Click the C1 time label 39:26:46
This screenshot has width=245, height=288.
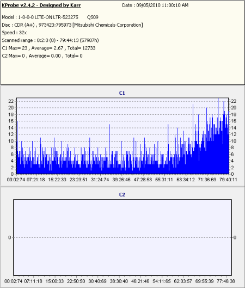121,180
